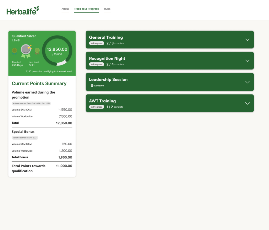
Task: Switch to the Rules tab
Action: pos(107,9)
